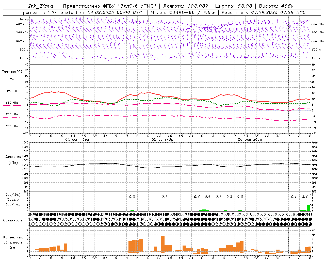Viewport: 325px width, 260px height.
Task: Click the 0.4 precipitation value
Action: pyautogui.click(x=197, y=197)
